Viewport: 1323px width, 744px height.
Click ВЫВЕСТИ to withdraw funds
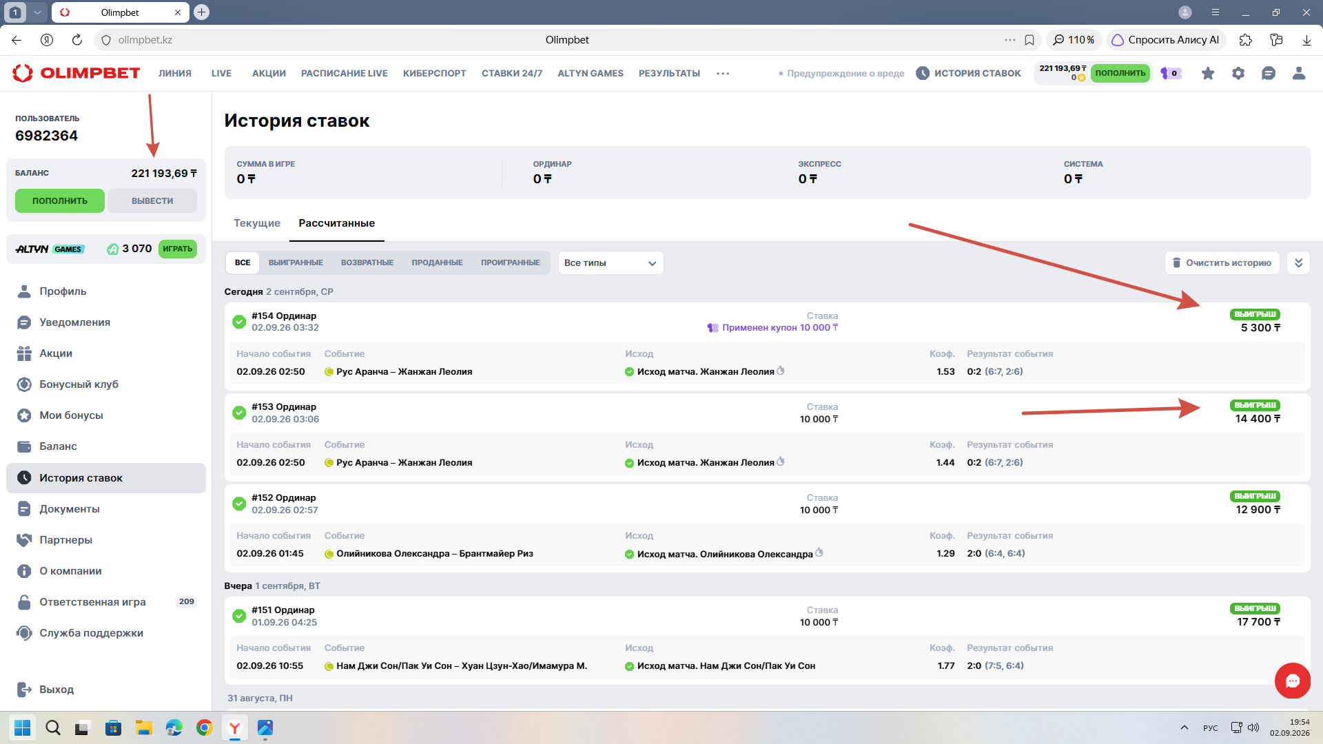click(x=152, y=201)
